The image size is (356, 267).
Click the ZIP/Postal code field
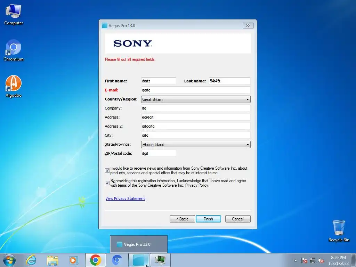(x=159, y=153)
